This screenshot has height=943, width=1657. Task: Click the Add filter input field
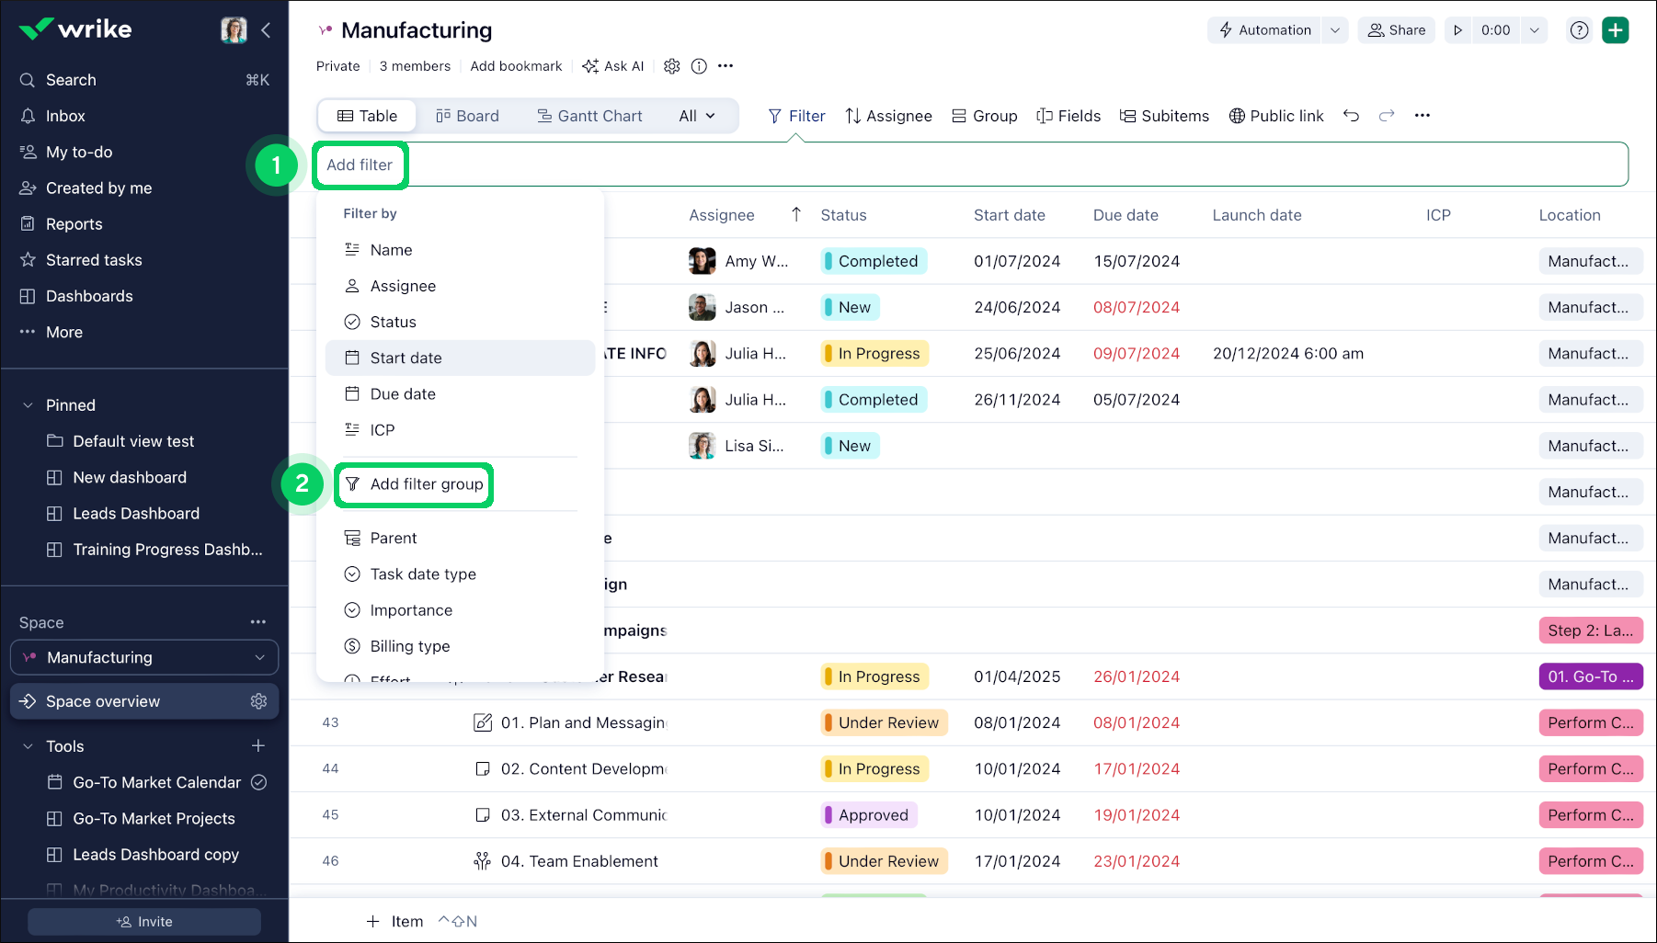coord(360,165)
